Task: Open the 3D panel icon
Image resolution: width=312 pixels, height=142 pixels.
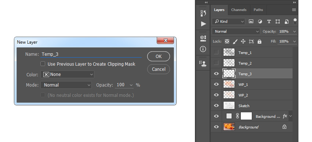Action: point(203,39)
